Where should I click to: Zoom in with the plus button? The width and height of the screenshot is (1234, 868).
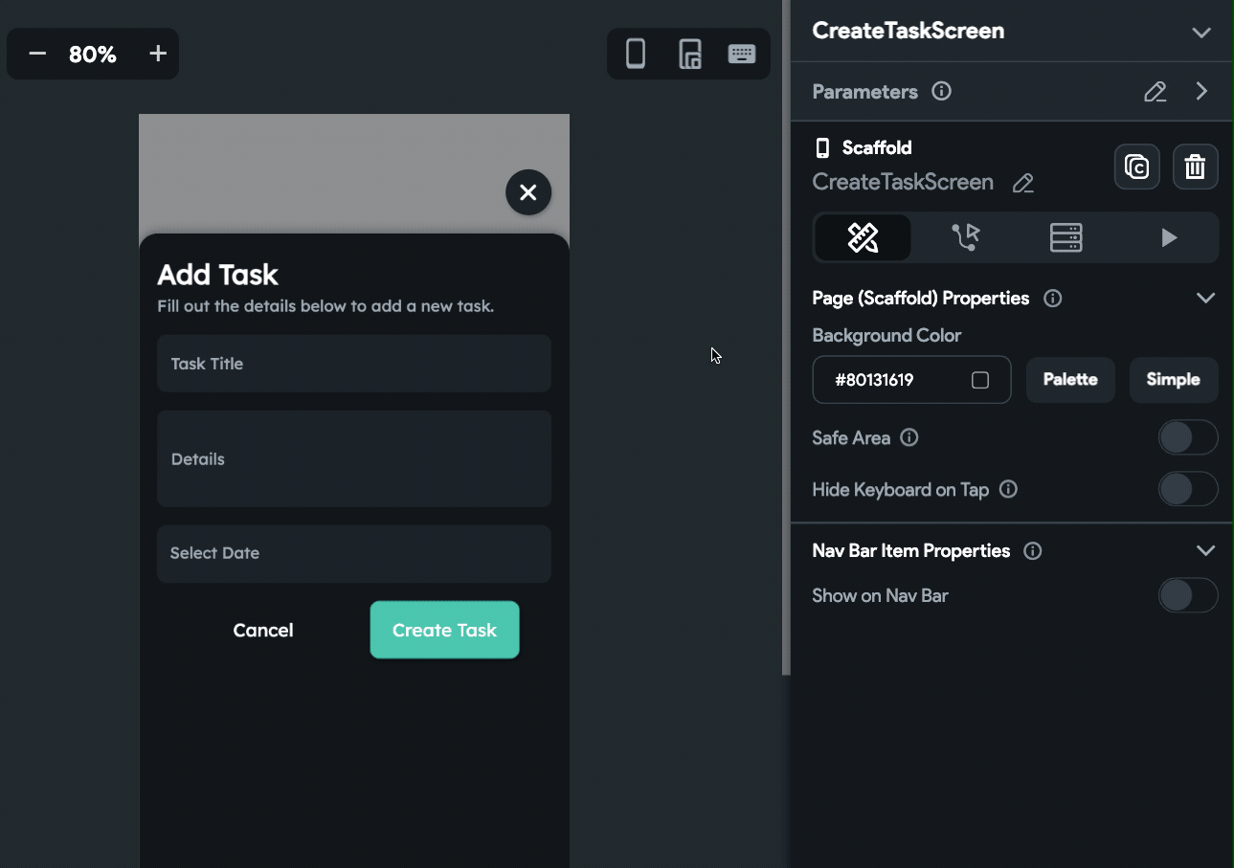coord(158,54)
